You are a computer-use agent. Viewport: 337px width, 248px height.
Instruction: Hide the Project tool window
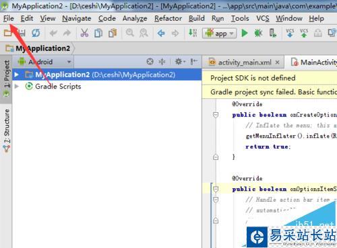(193, 61)
